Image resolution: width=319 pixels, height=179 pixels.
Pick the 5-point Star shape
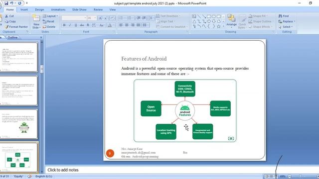tap(219, 26)
